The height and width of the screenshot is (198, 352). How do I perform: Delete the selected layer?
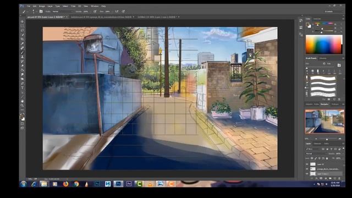point(339,178)
